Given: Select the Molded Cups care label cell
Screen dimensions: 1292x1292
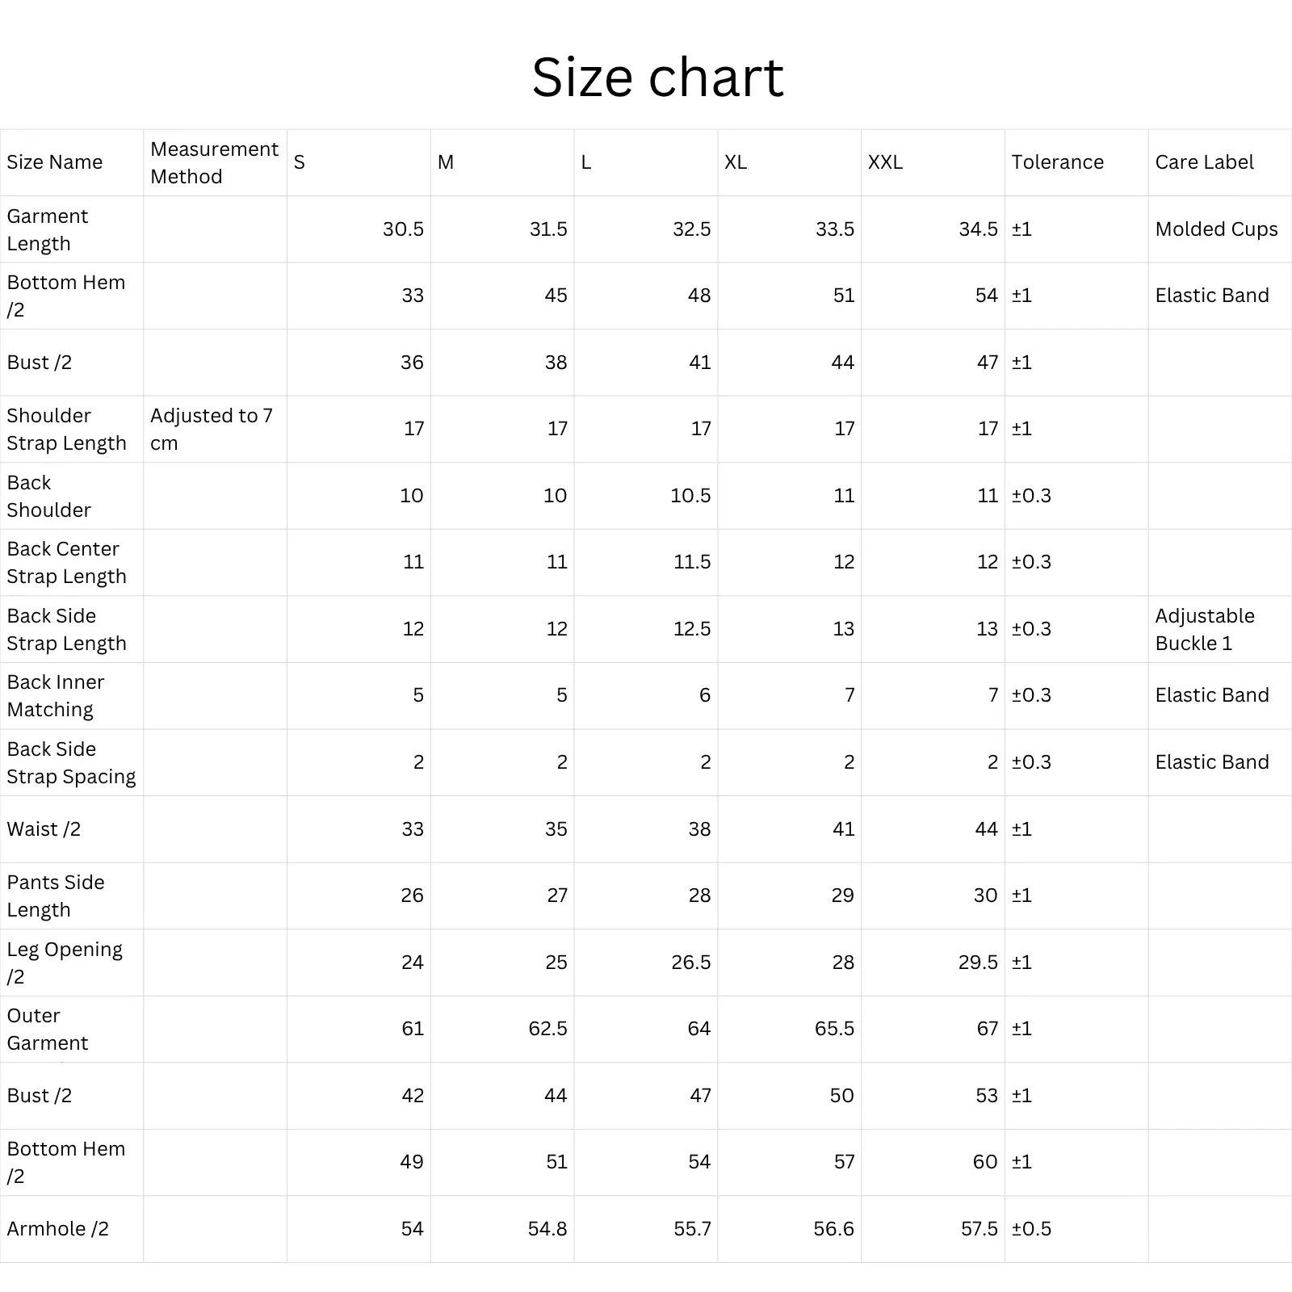Looking at the screenshot, I should click(x=1216, y=229).
